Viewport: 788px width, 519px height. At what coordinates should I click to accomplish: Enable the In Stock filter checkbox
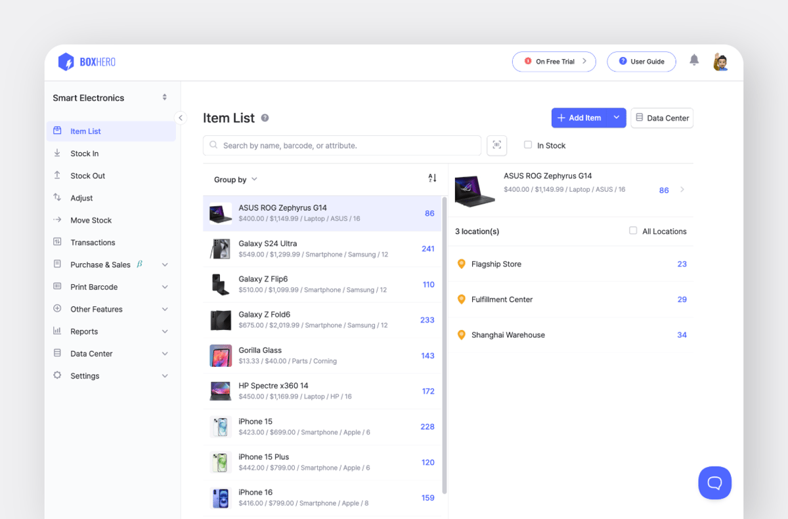(527, 145)
